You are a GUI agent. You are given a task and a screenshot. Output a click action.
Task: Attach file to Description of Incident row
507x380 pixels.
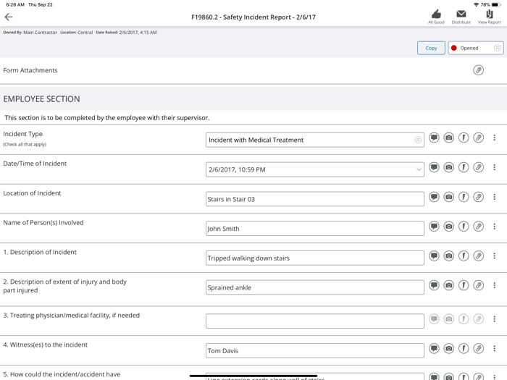tap(479, 256)
